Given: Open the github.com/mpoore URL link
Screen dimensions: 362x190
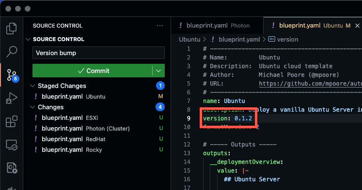Looking at the screenshot, I should click(310, 83).
